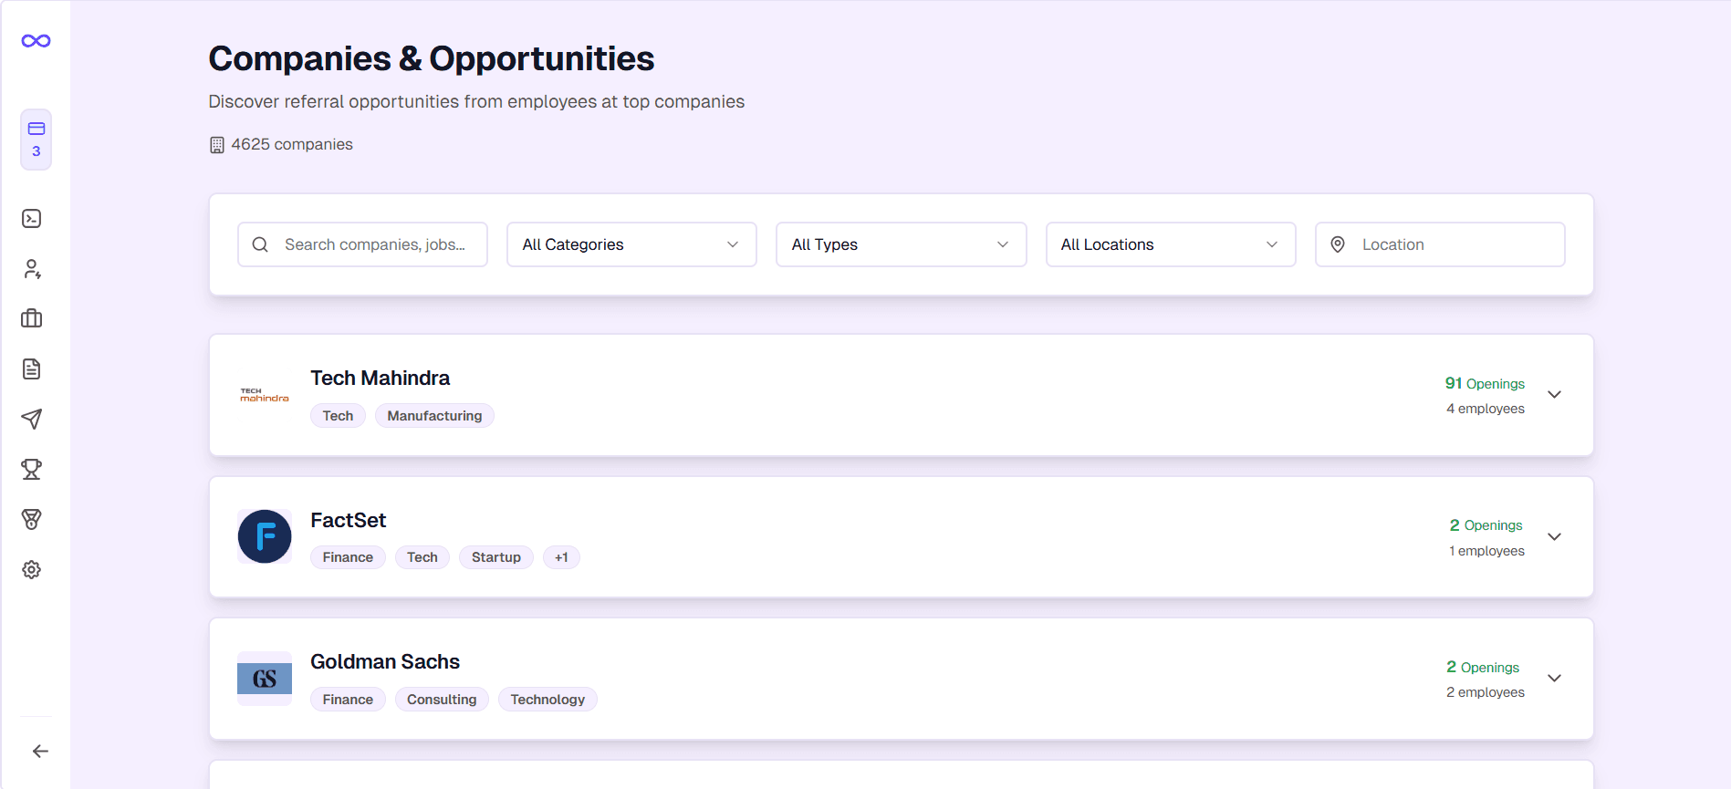Click the user profile sidebar icon
The image size is (1731, 789).
click(32, 269)
